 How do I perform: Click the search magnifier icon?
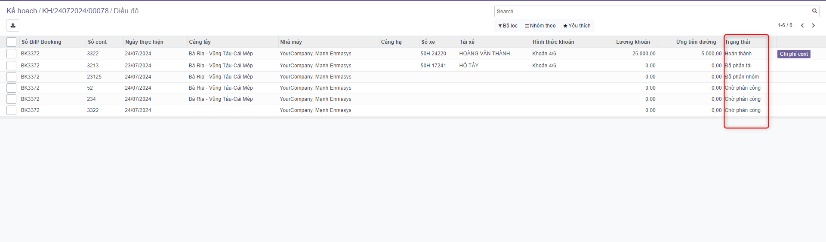814,11
